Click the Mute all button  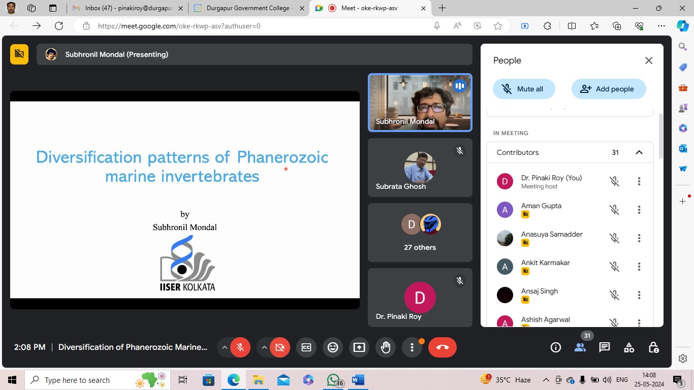pos(524,89)
